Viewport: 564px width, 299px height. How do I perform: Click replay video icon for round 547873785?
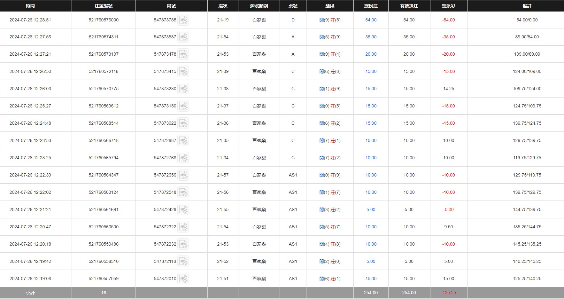click(x=183, y=20)
